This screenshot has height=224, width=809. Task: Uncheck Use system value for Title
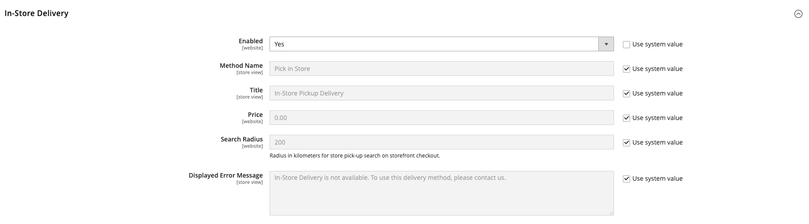[626, 94]
